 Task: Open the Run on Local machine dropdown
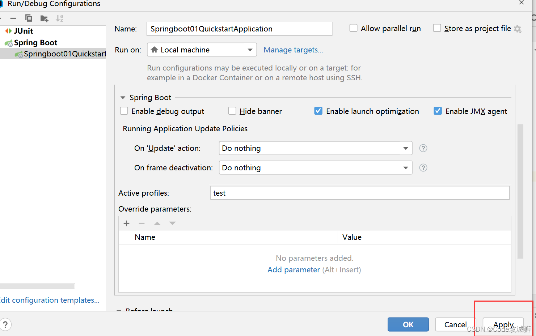202,50
